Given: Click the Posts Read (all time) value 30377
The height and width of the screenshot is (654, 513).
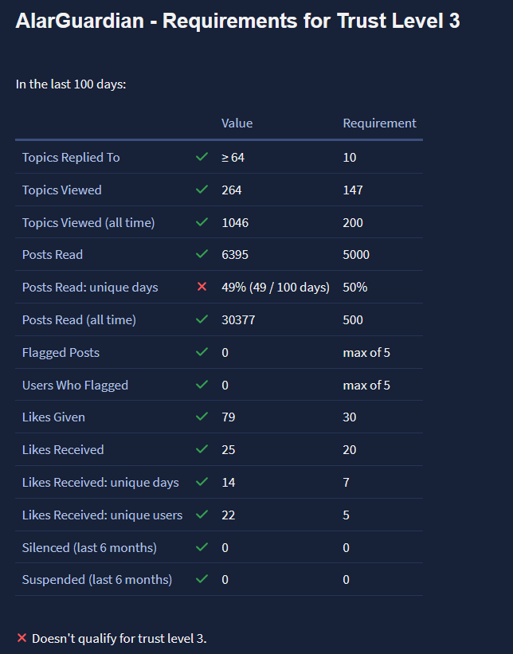Looking at the screenshot, I should point(238,320).
